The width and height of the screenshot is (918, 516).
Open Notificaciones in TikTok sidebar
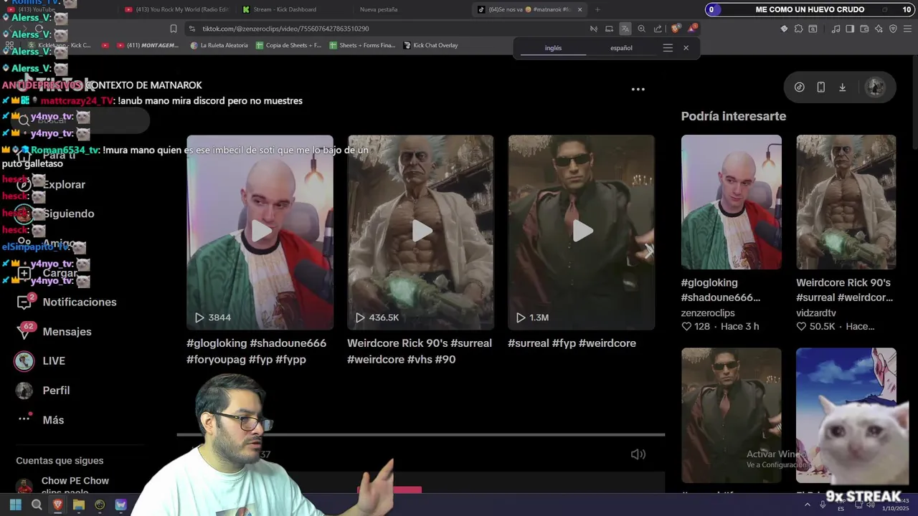(67, 302)
